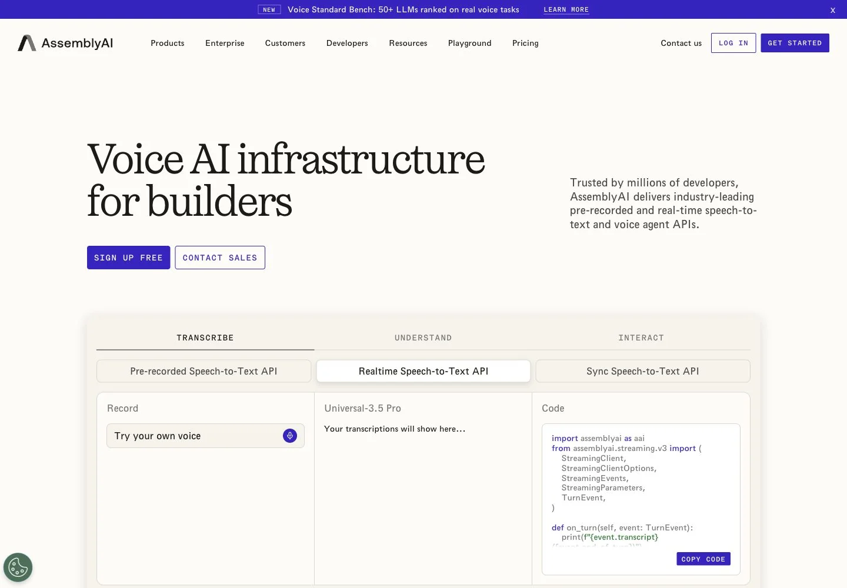Open the Customers nav item

[x=285, y=43]
